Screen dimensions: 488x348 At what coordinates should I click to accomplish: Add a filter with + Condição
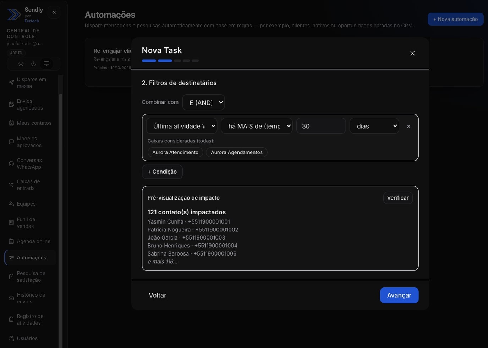click(162, 172)
